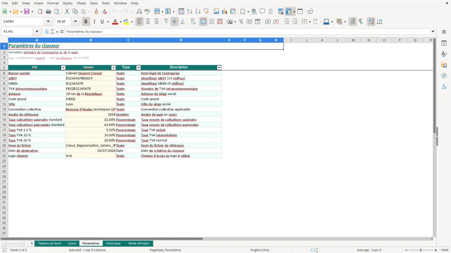This screenshot has width=451, height=253.
Task: Open the Function Wizard fx icon
Action: click(47, 32)
